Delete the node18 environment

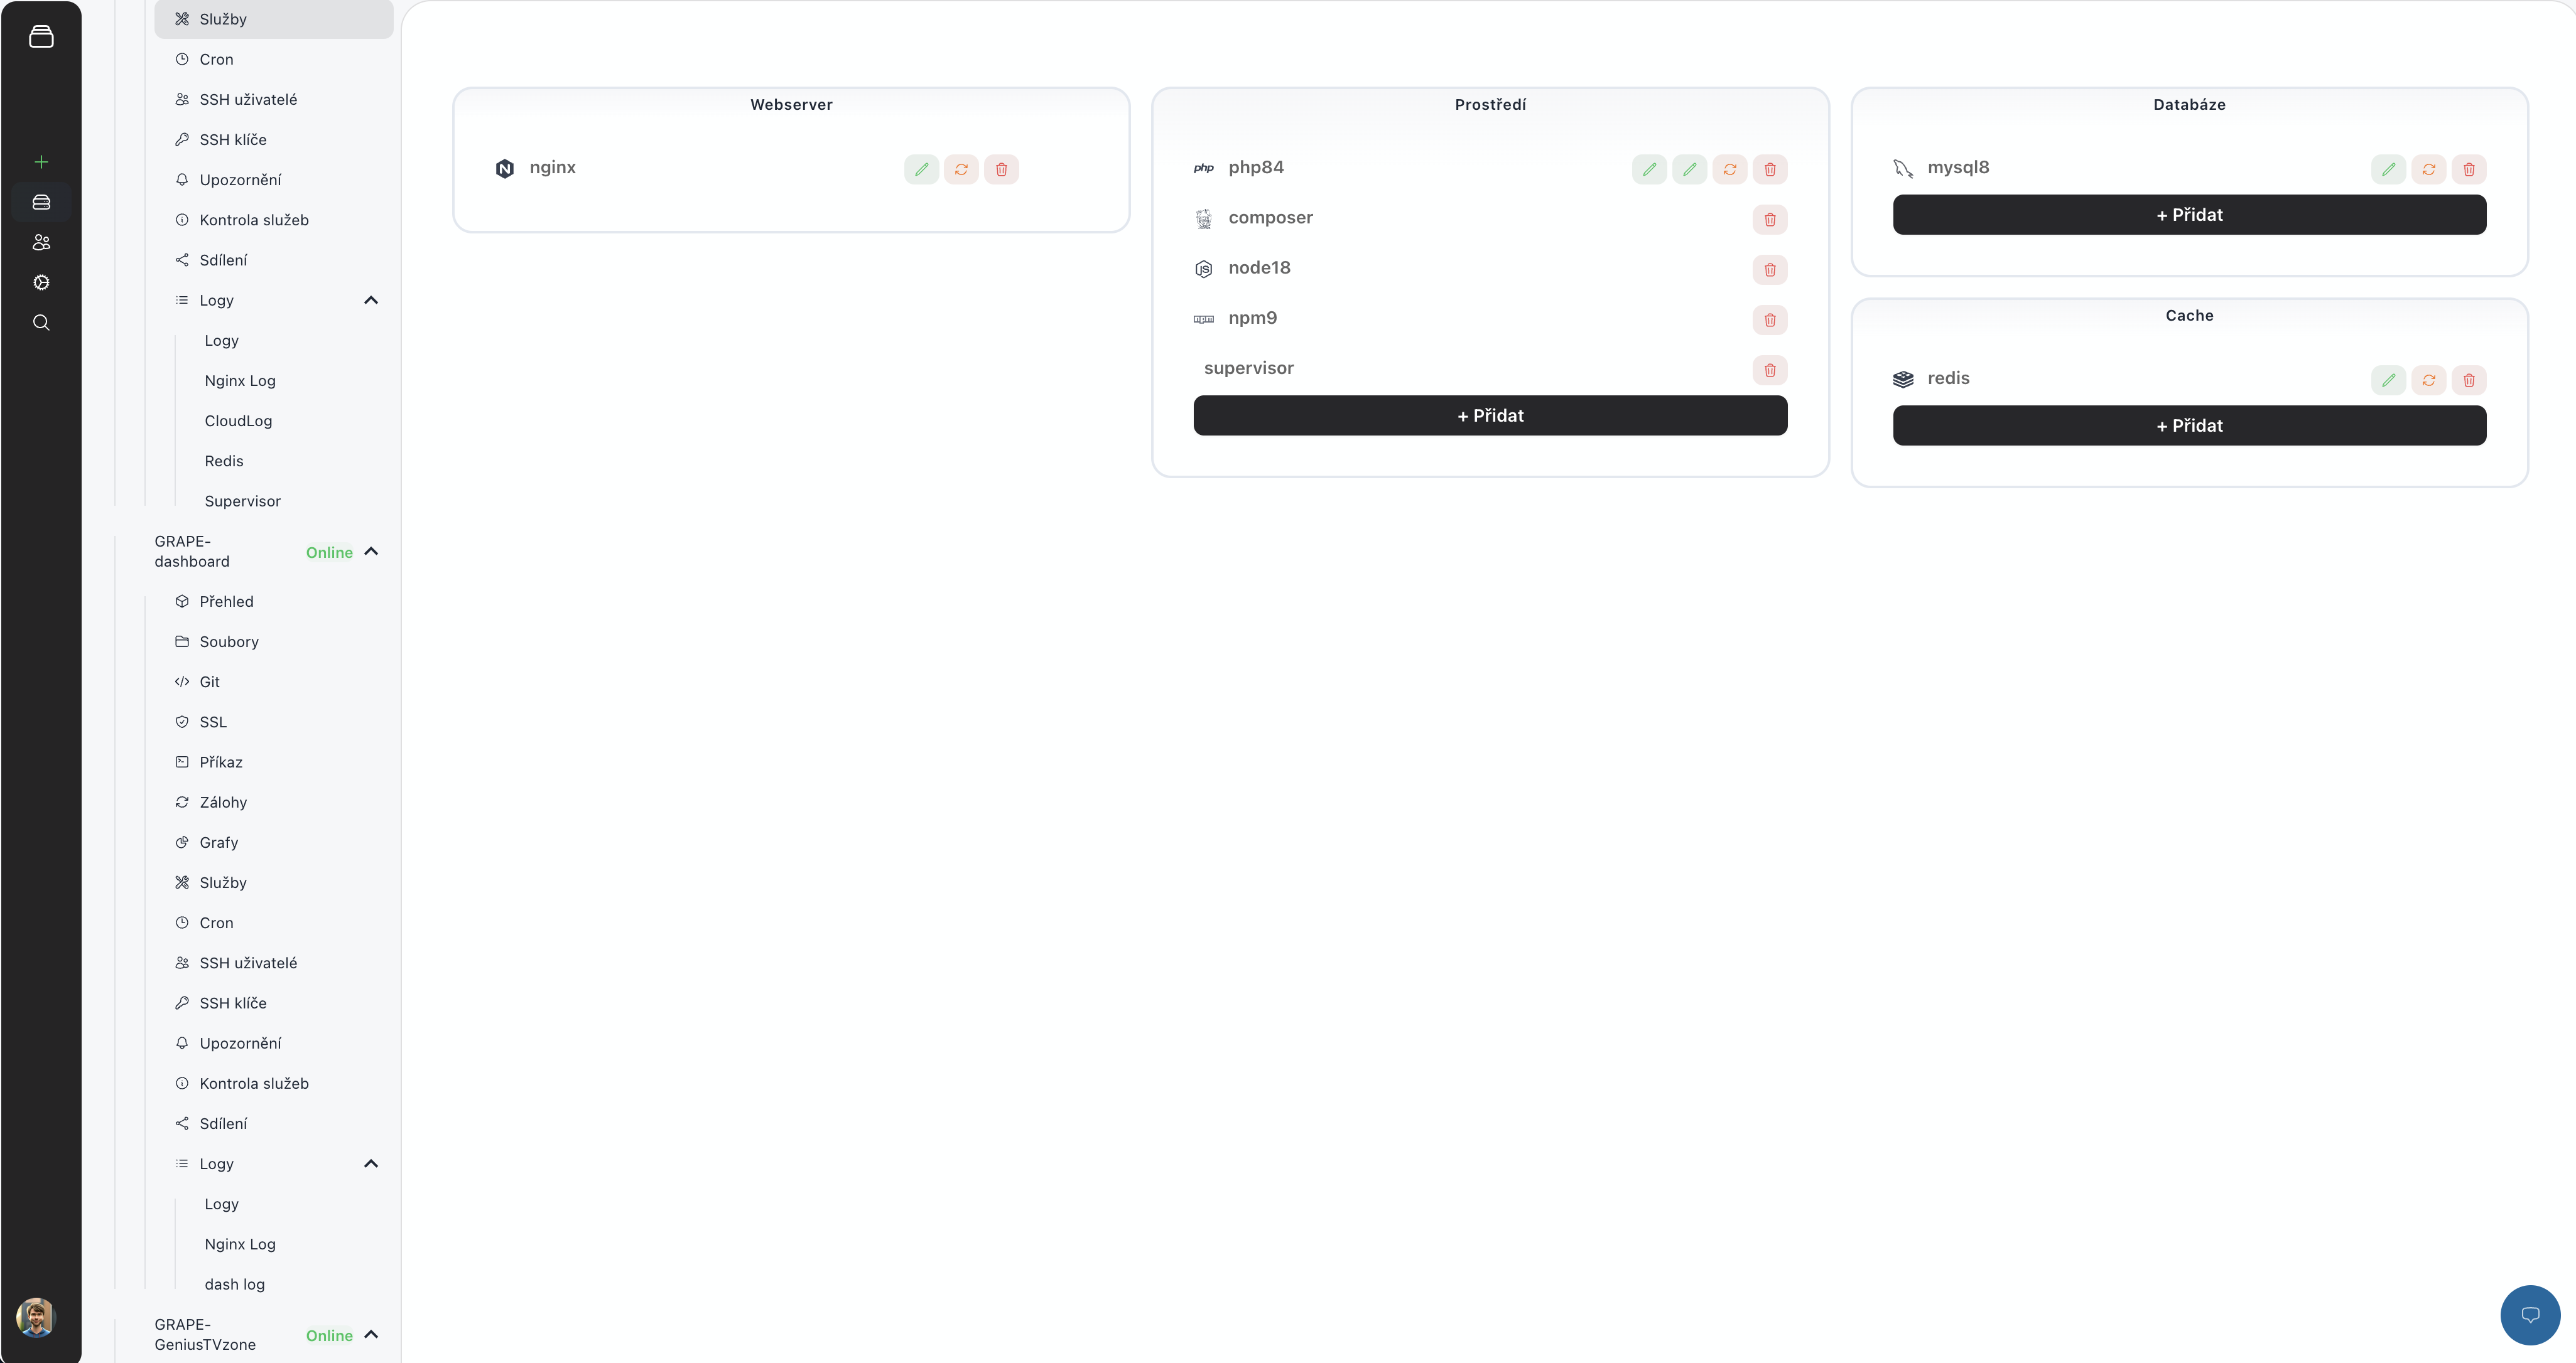pyautogui.click(x=1769, y=270)
